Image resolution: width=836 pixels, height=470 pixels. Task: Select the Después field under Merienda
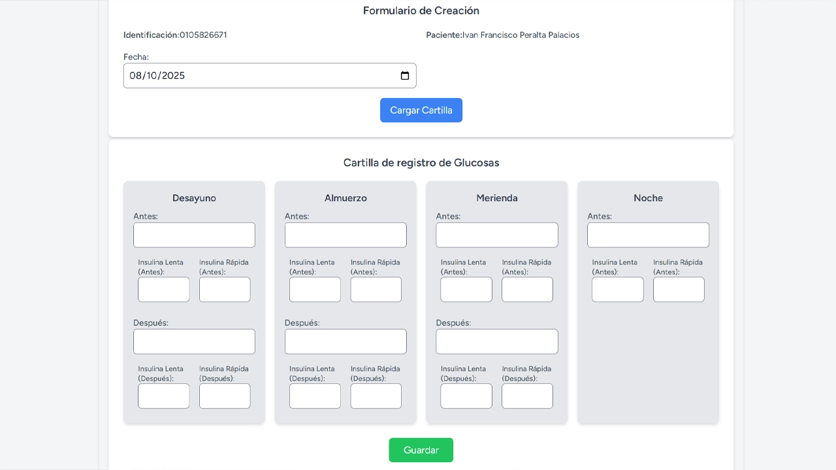[496, 341]
